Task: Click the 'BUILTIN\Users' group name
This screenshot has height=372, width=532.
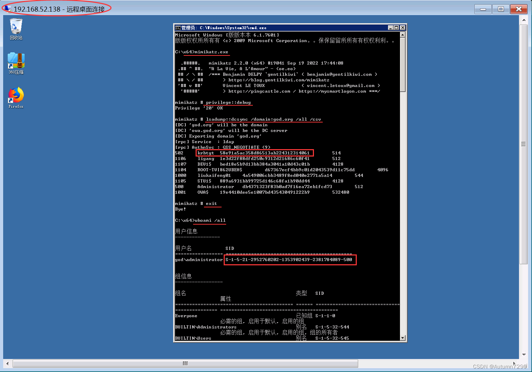Action: tap(193, 338)
